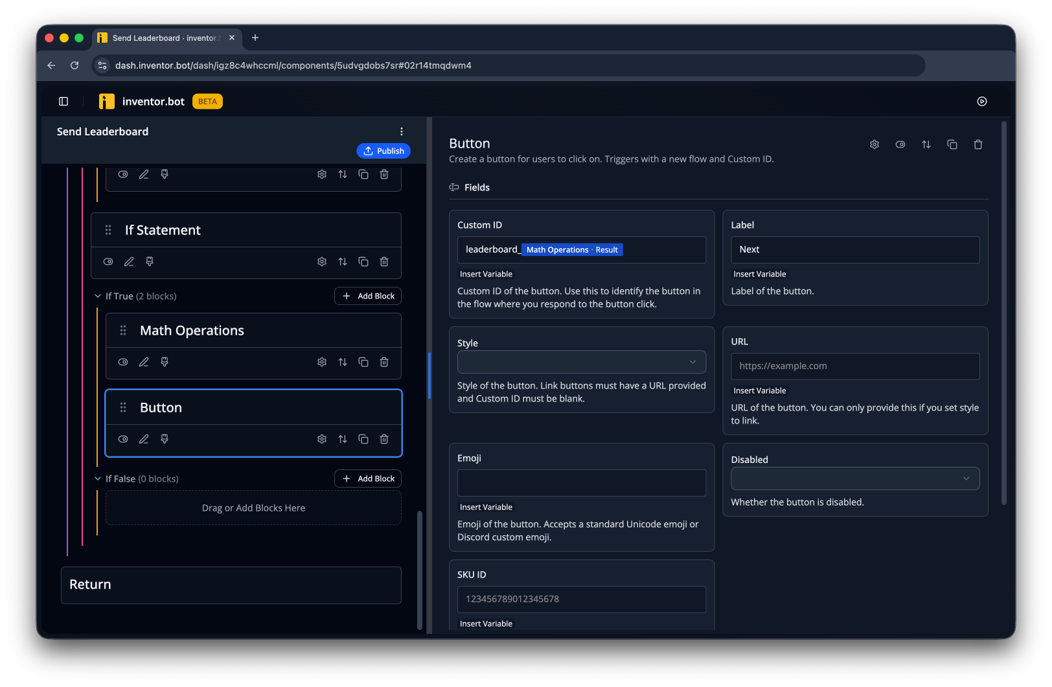Select the Send Leaderboard browser tab
The width and height of the screenshot is (1052, 687).
pyautogui.click(x=167, y=38)
